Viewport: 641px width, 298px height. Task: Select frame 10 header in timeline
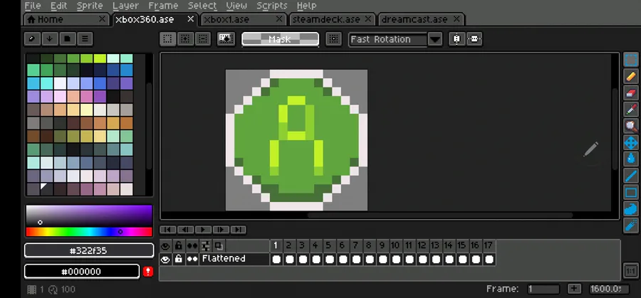point(395,245)
